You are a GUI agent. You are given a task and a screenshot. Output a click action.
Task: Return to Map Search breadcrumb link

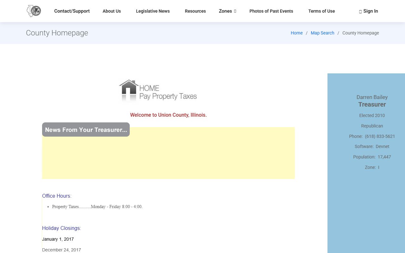tap(322, 33)
